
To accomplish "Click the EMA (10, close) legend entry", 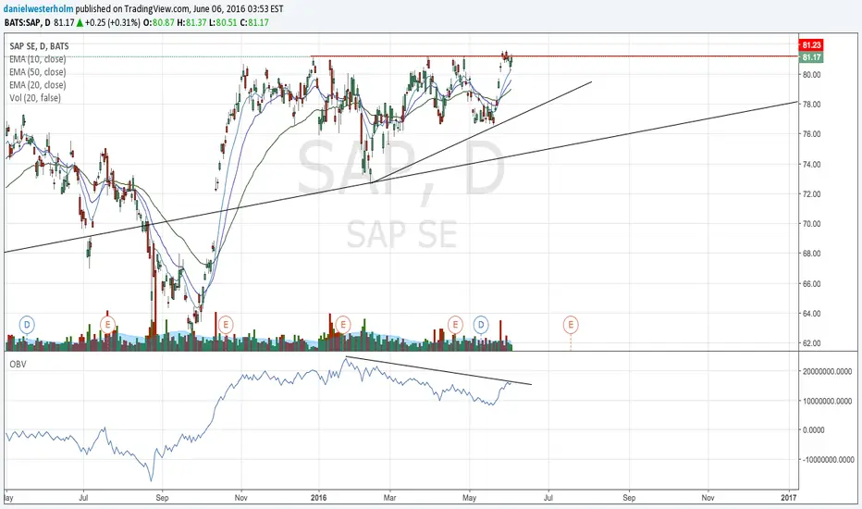I will 37,59.
